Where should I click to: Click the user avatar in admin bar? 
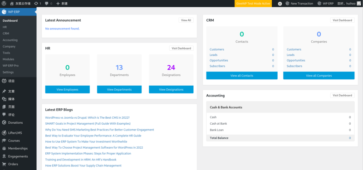click(359, 4)
